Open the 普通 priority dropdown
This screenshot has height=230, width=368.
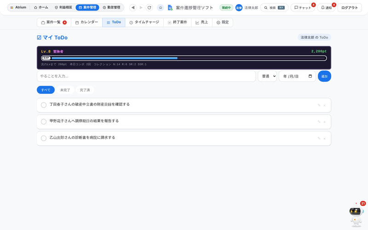pyautogui.click(x=267, y=76)
